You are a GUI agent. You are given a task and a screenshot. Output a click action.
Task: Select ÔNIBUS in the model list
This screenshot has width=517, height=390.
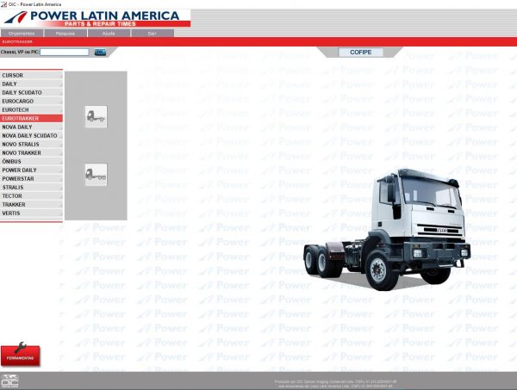[31, 161]
